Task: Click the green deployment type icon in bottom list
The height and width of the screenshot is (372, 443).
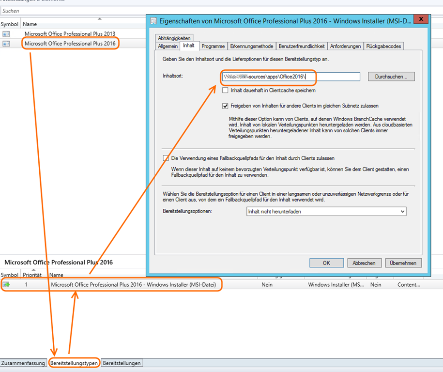Action: pyautogui.click(x=6, y=285)
